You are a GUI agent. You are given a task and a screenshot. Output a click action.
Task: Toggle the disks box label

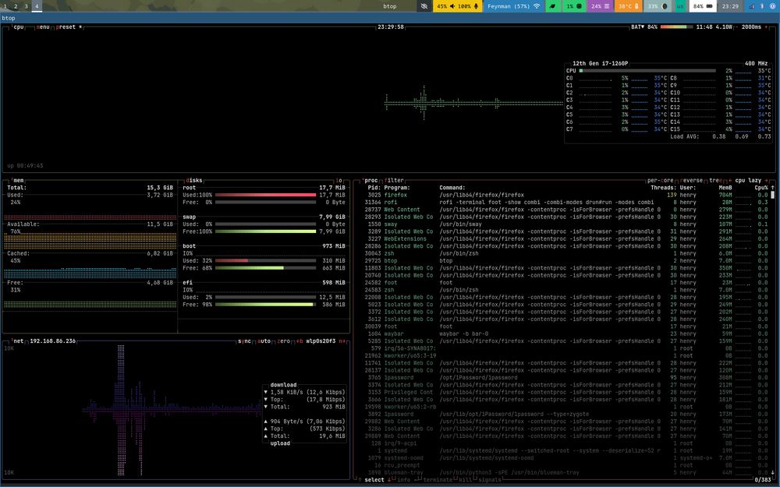(194, 181)
